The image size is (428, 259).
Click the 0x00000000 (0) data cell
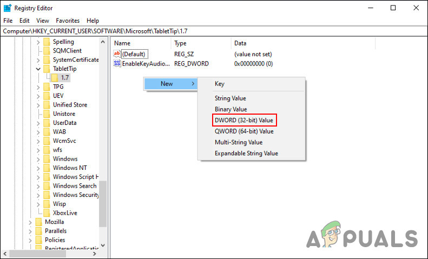[254, 63]
